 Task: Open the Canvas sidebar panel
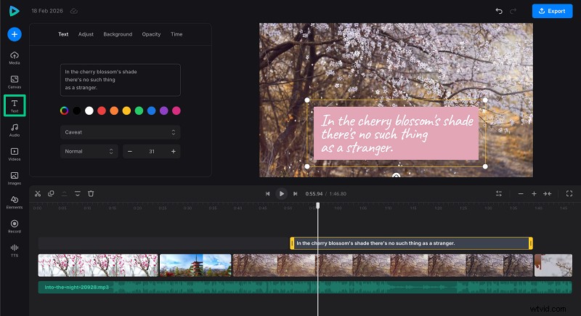click(15, 82)
